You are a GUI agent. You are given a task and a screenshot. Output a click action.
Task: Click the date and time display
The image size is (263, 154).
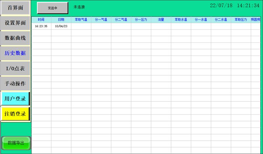click(x=235, y=6)
